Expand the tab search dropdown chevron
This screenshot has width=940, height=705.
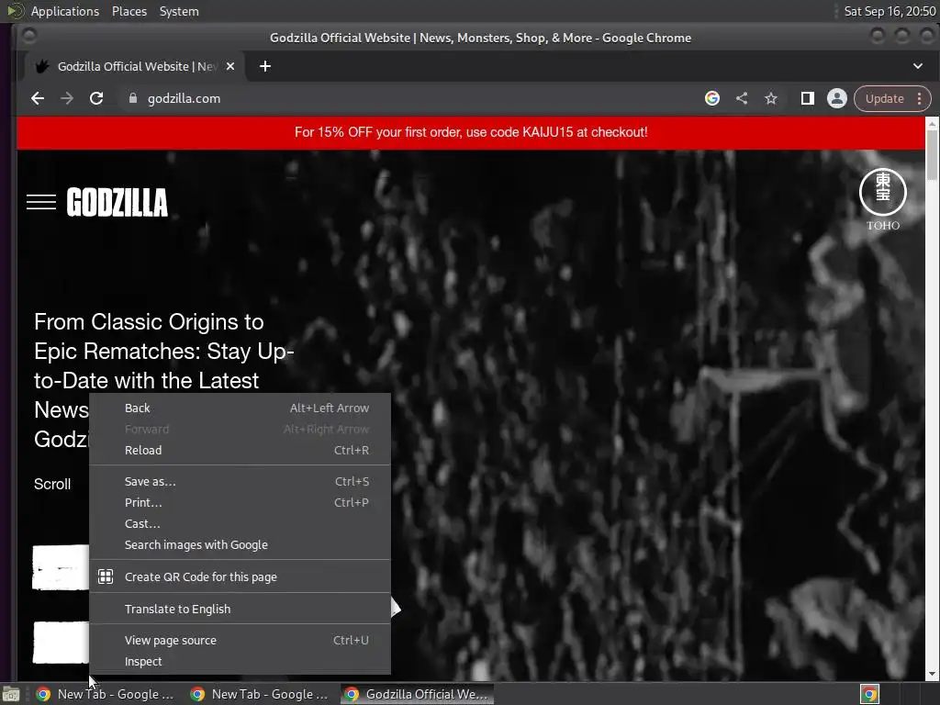tap(918, 66)
